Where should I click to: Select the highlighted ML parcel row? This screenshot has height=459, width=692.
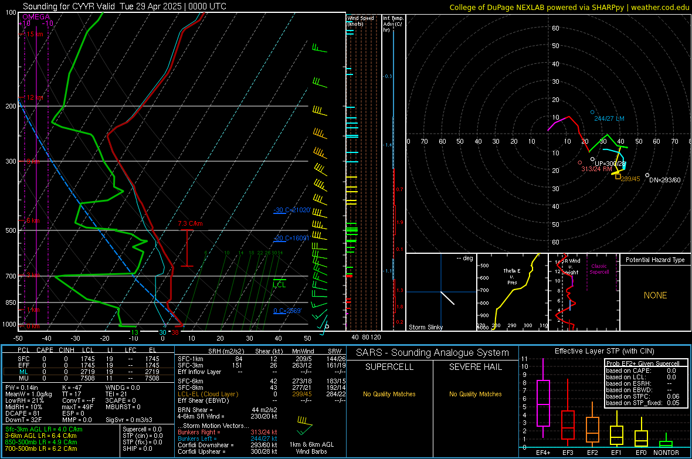(89, 372)
